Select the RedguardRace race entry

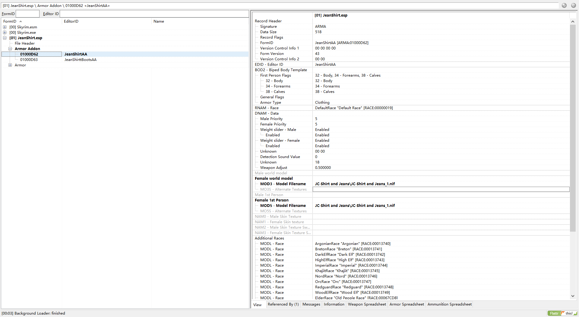[354, 287]
